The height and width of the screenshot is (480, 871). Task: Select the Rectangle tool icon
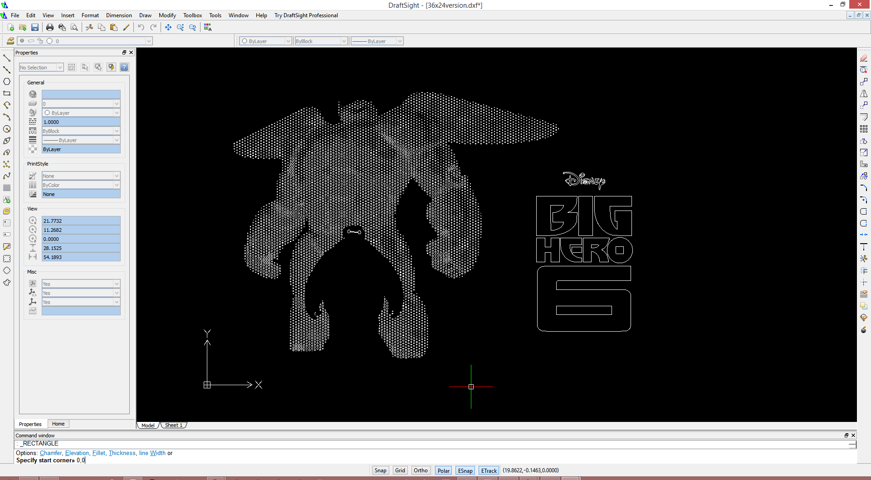7,93
